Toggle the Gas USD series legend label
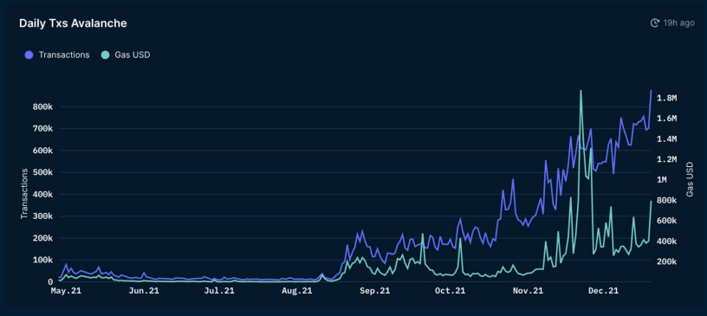 click(133, 55)
